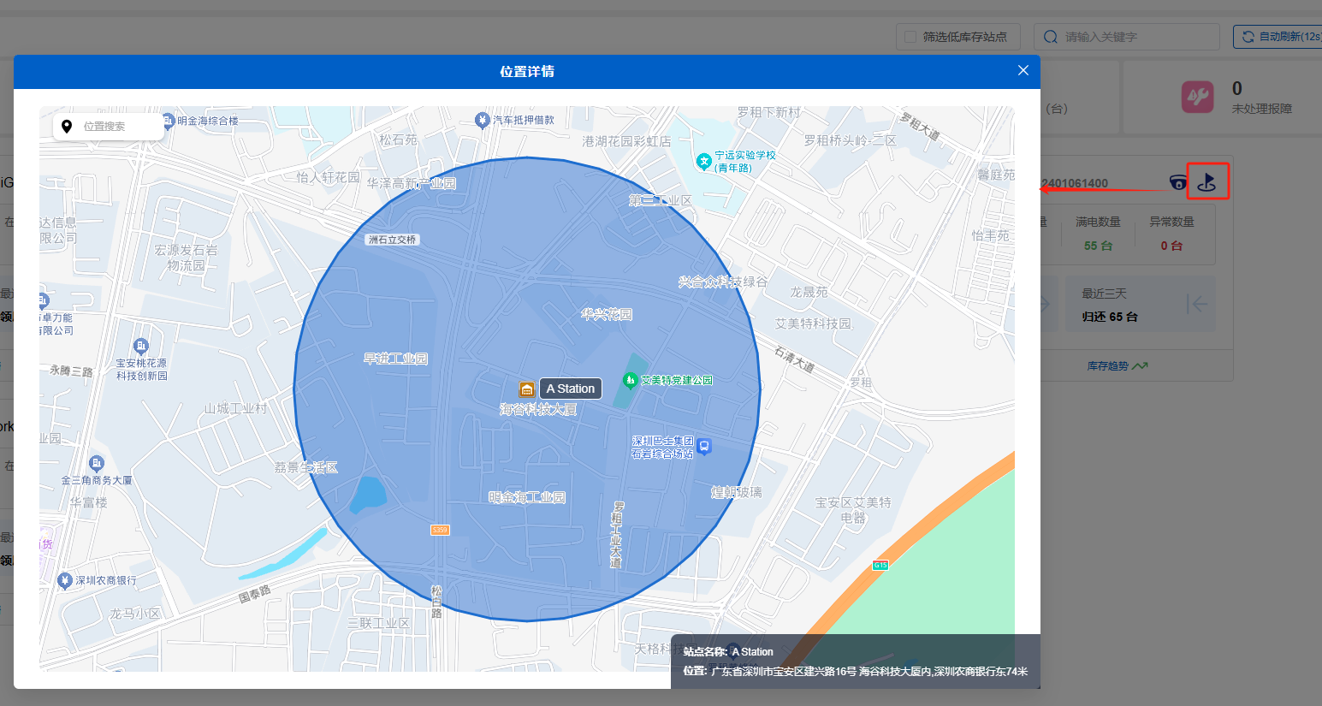Close the 位置详情 dialog
The width and height of the screenshot is (1322, 706).
1023,71
